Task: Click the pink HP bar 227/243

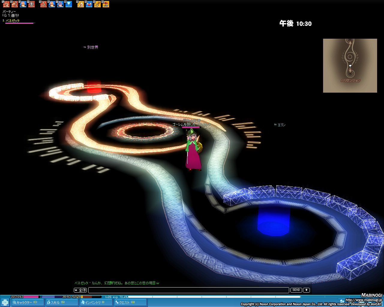Action: (x=25, y=297)
